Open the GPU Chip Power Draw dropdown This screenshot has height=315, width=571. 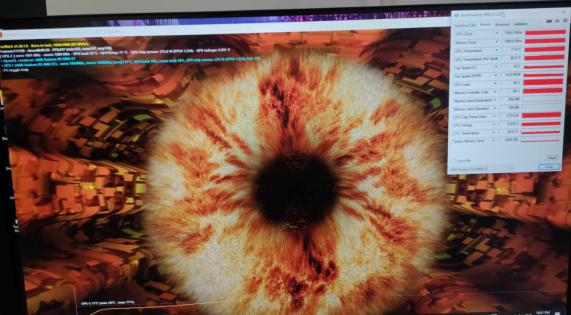(x=494, y=116)
